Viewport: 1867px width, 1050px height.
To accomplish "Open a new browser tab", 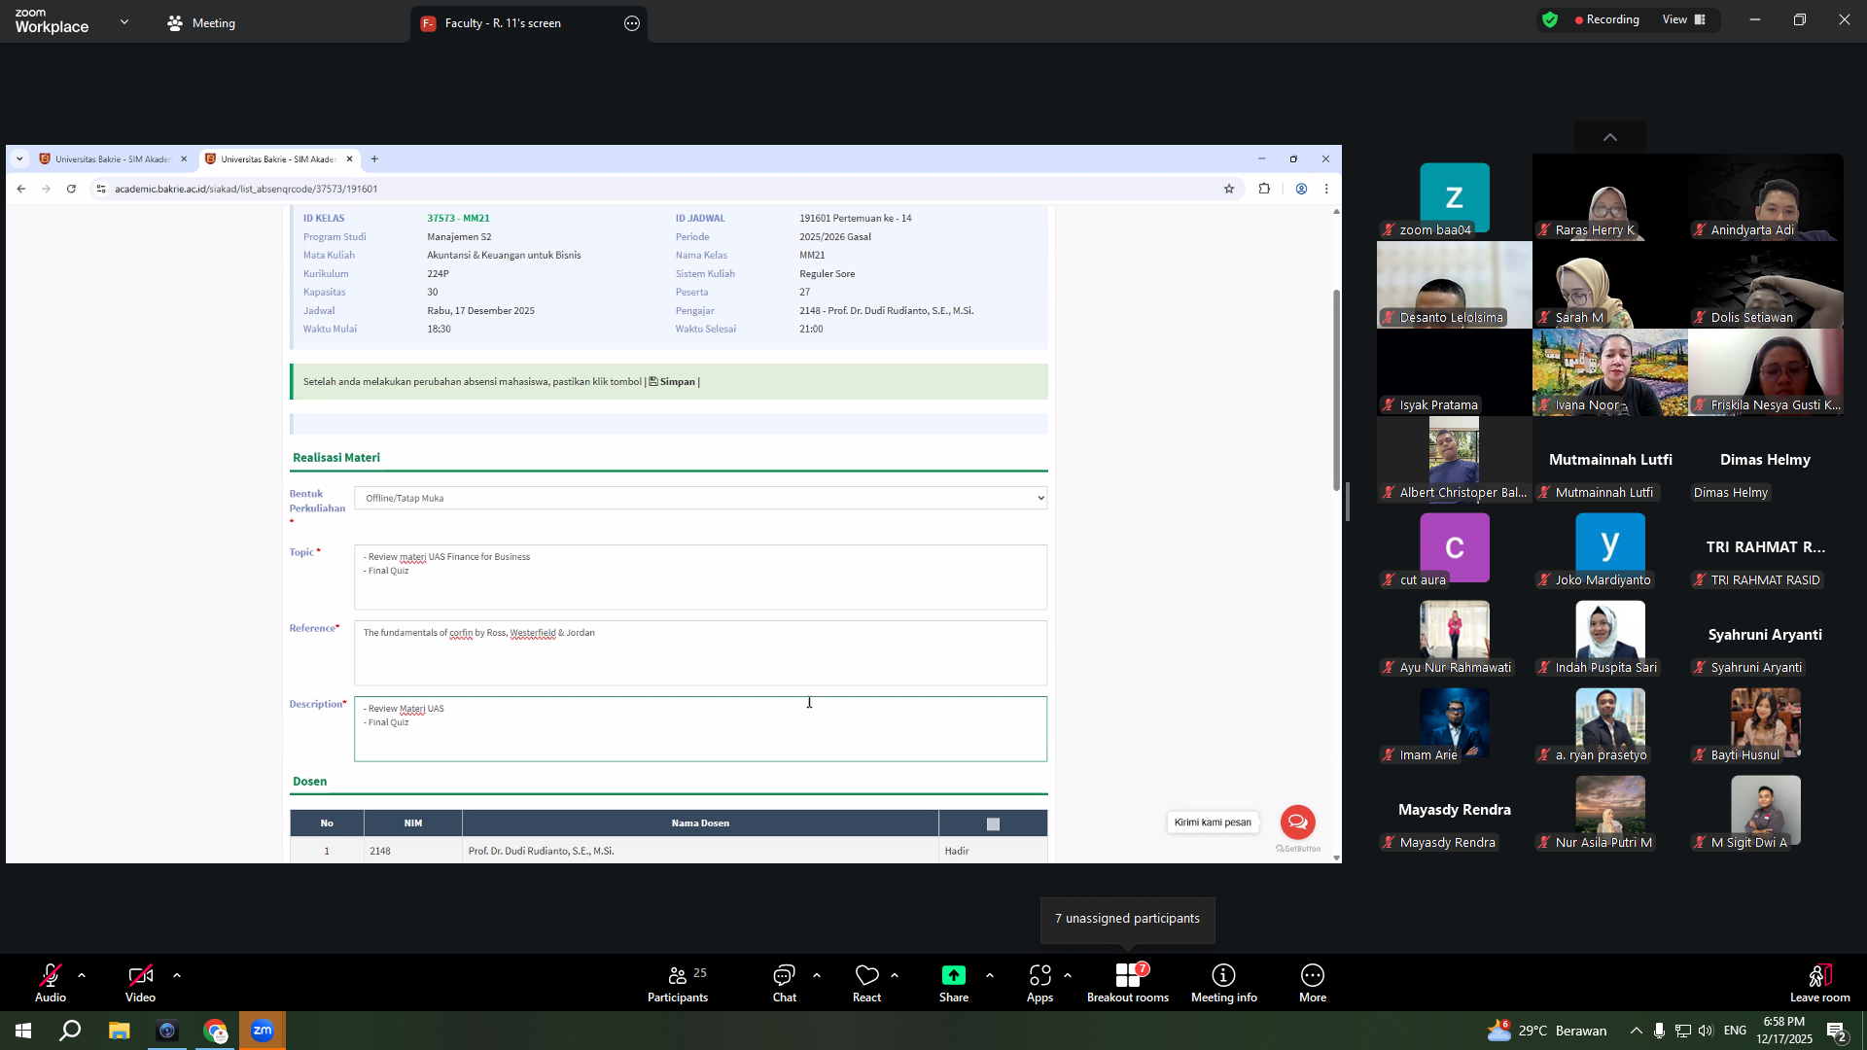I will pos(374,159).
